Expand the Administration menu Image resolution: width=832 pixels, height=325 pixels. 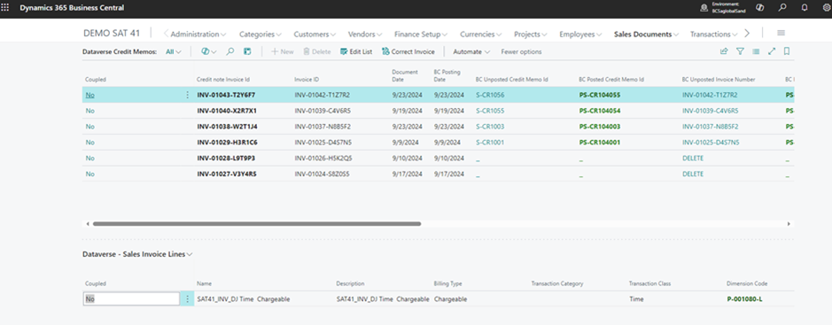tap(198, 34)
